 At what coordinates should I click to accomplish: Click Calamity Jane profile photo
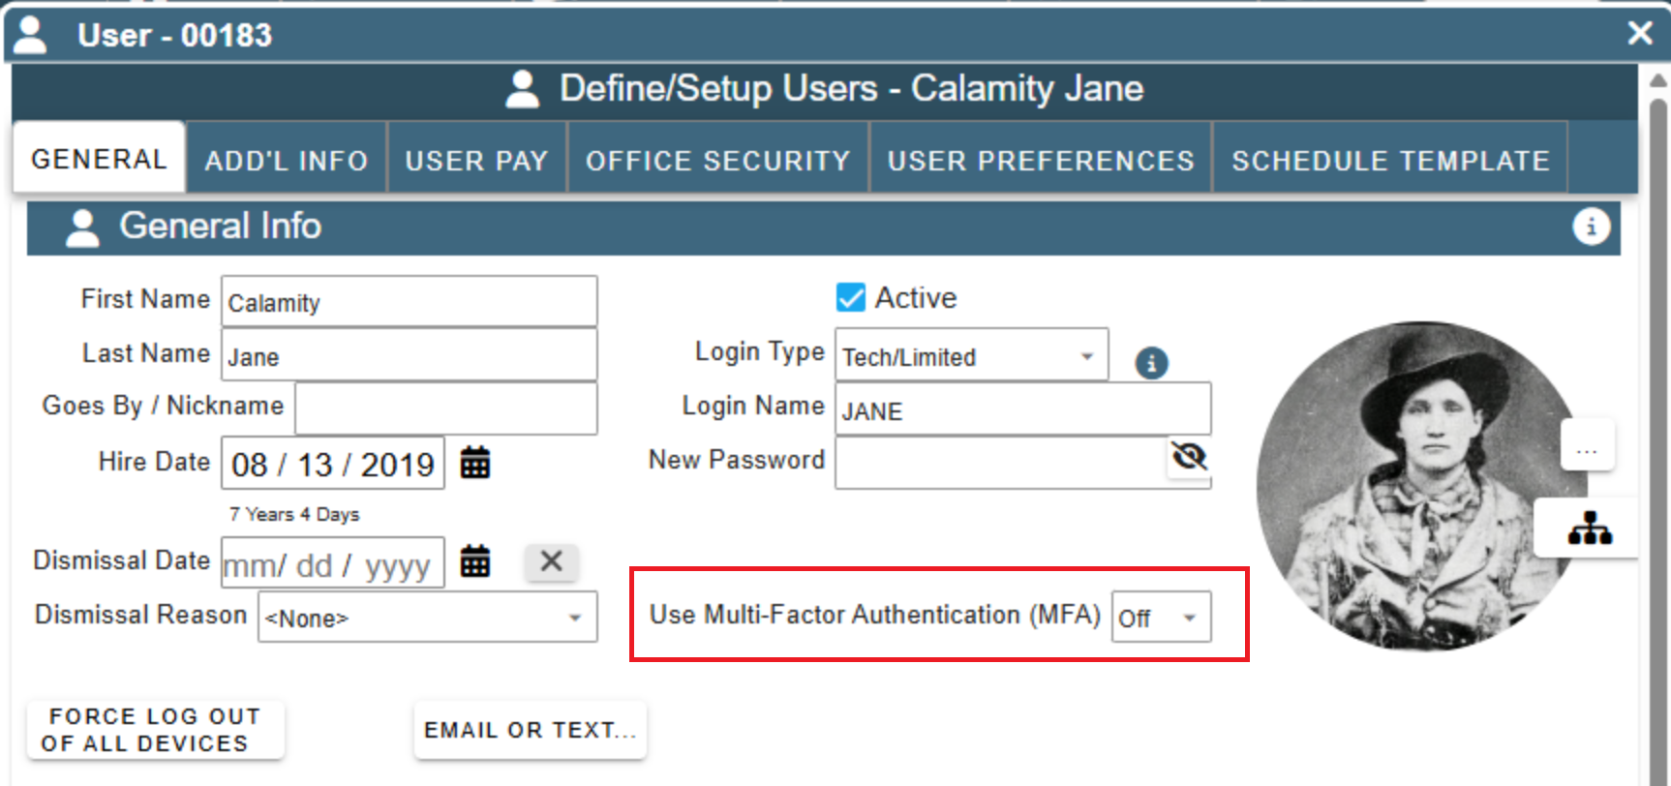tap(1422, 485)
